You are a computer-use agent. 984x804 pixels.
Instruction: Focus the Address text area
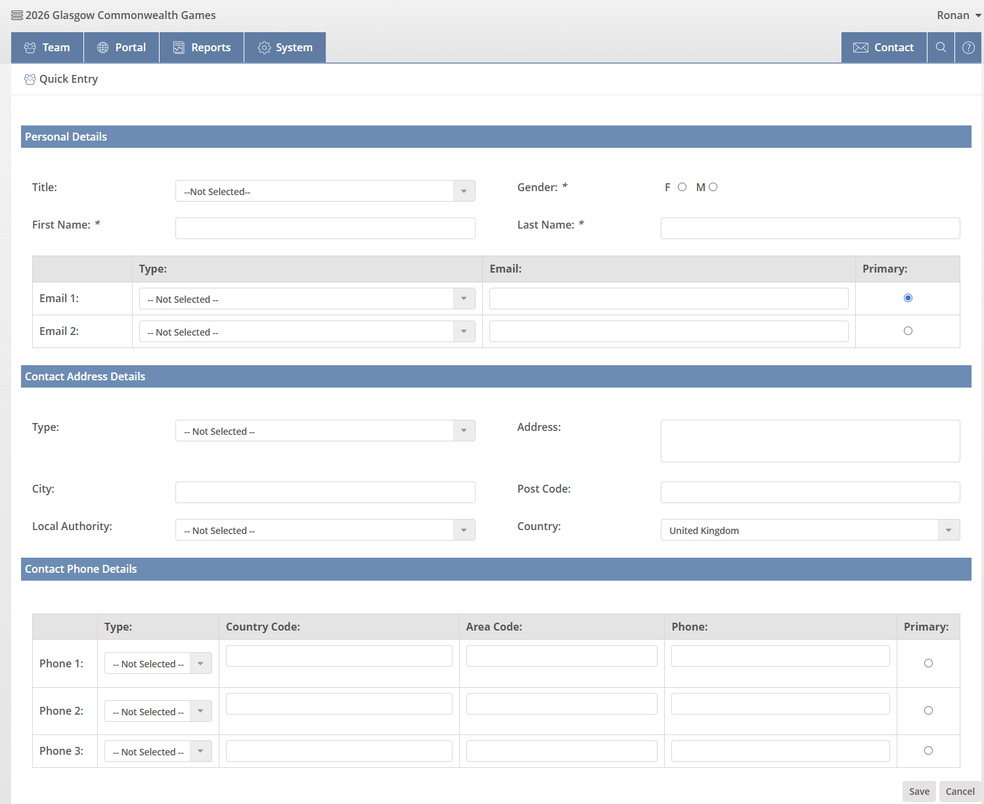[810, 441]
